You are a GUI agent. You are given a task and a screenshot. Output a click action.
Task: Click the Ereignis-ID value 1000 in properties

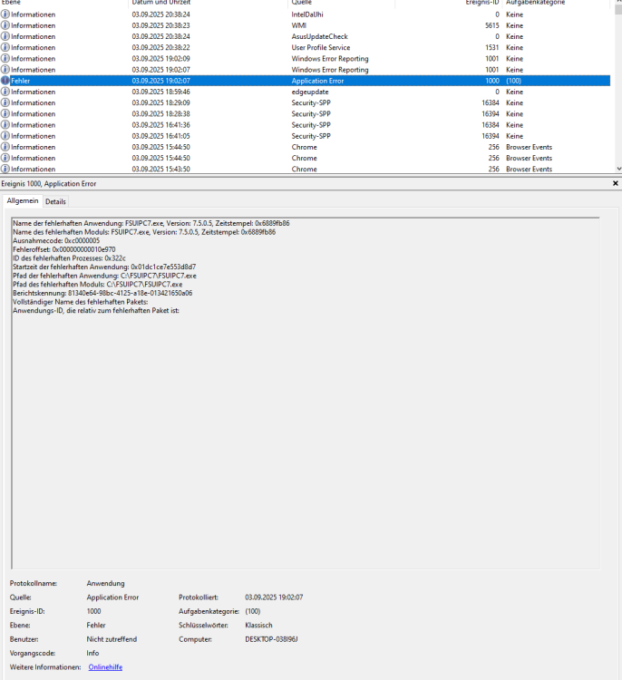(93, 611)
